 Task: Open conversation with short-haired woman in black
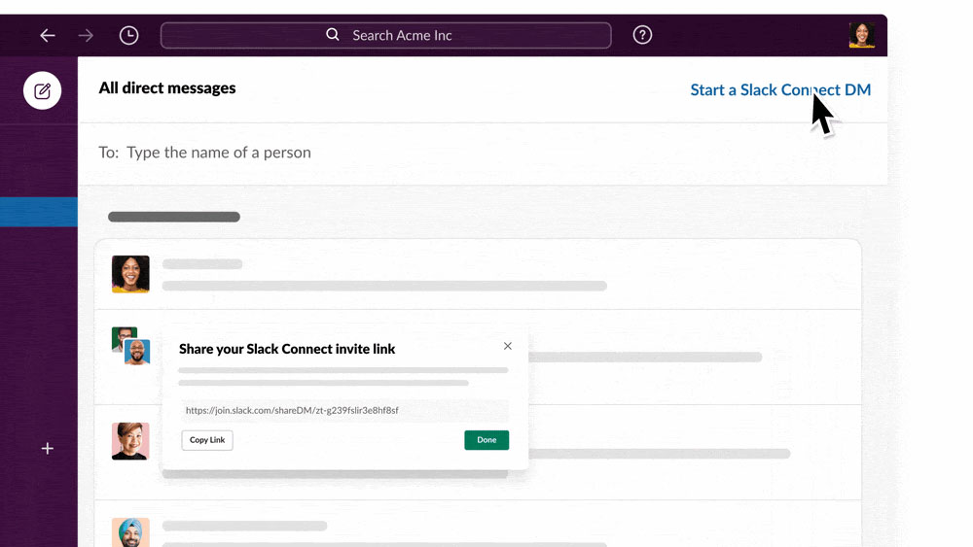pyautogui.click(x=130, y=441)
